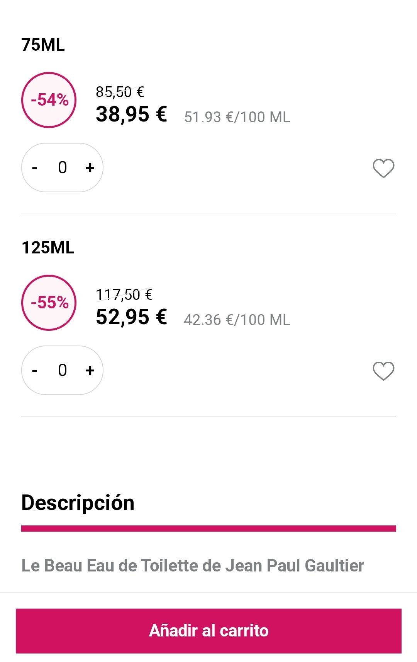Click the 125ML quantity value field
The width and height of the screenshot is (417, 662).
pos(63,370)
